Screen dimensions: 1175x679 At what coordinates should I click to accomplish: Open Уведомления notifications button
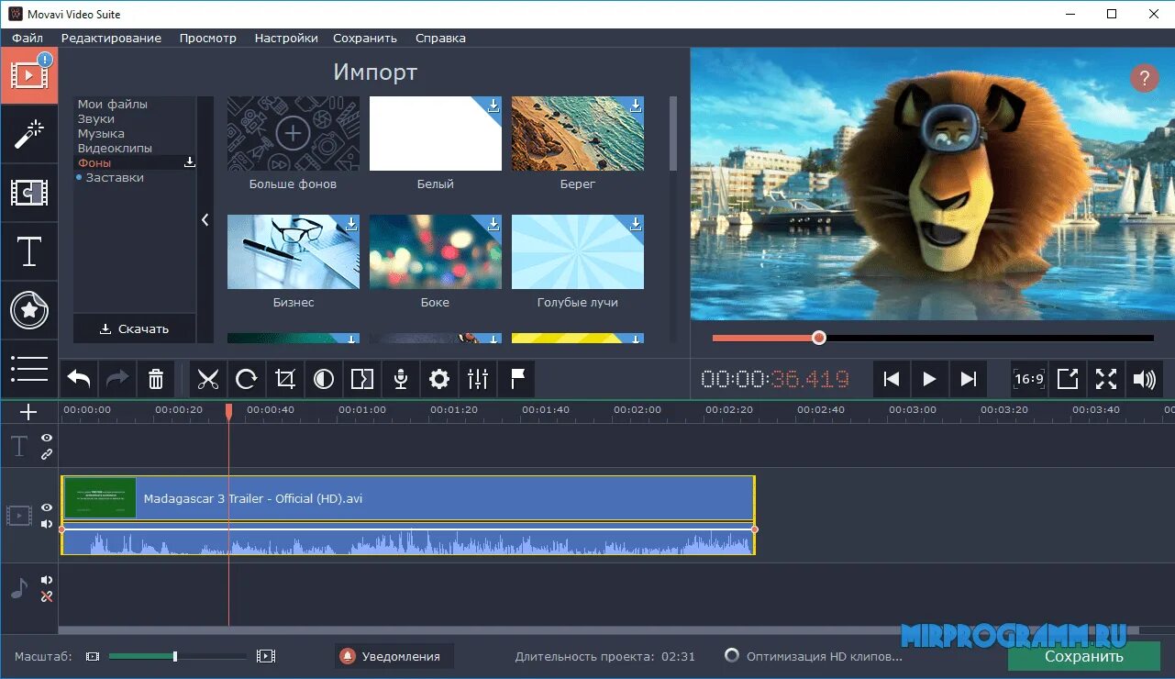[x=394, y=656]
